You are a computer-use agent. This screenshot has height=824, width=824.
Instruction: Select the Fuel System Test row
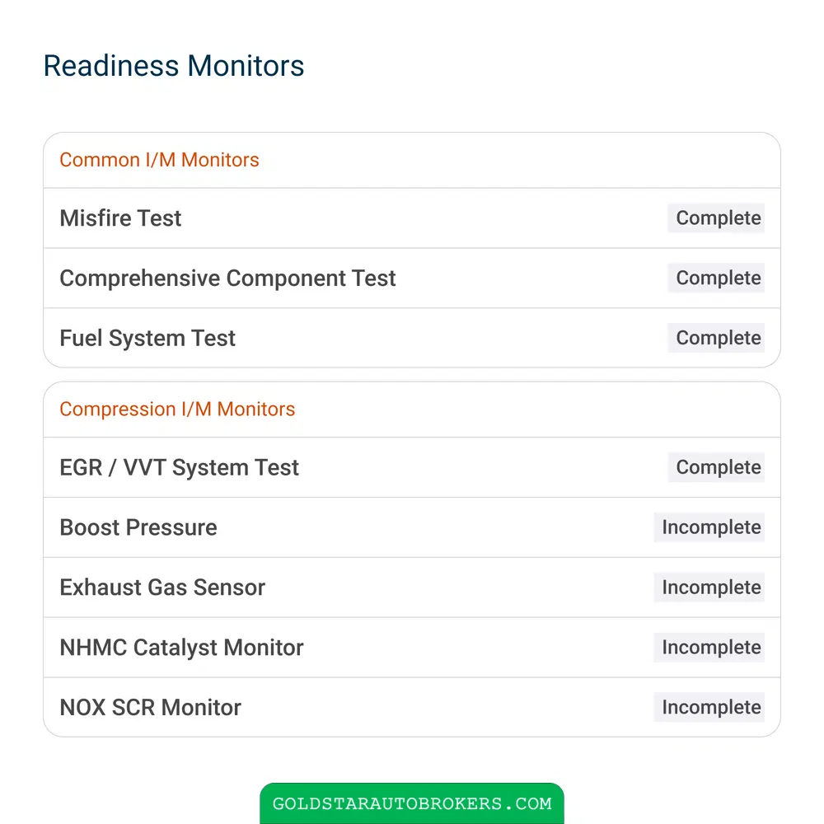tap(412, 338)
